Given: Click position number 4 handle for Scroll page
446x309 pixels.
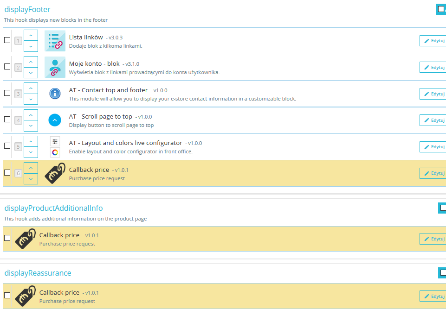Looking at the screenshot, I should (x=18, y=120).
